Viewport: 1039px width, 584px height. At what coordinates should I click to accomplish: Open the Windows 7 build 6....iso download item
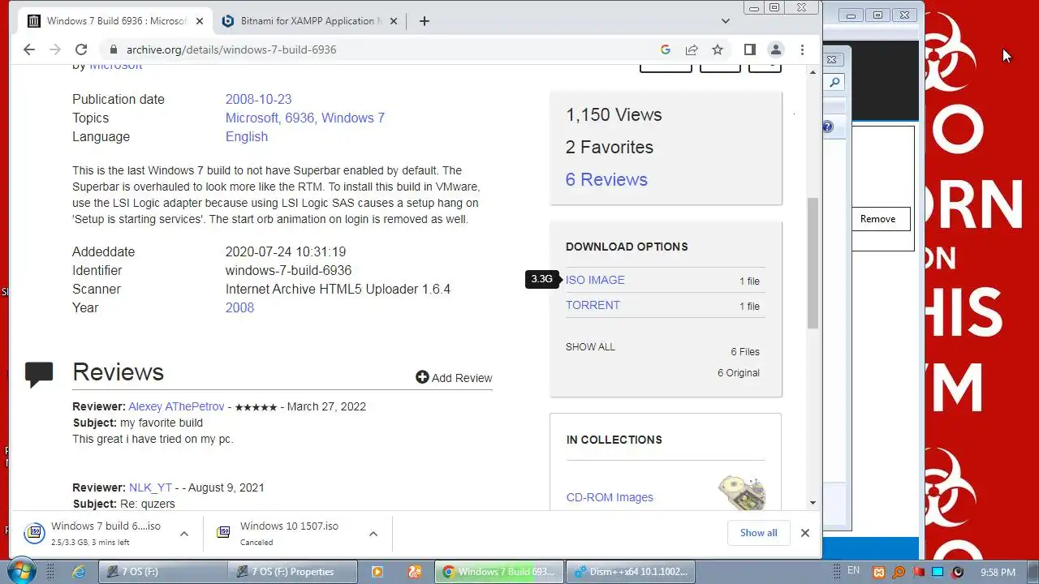[x=94, y=533]
